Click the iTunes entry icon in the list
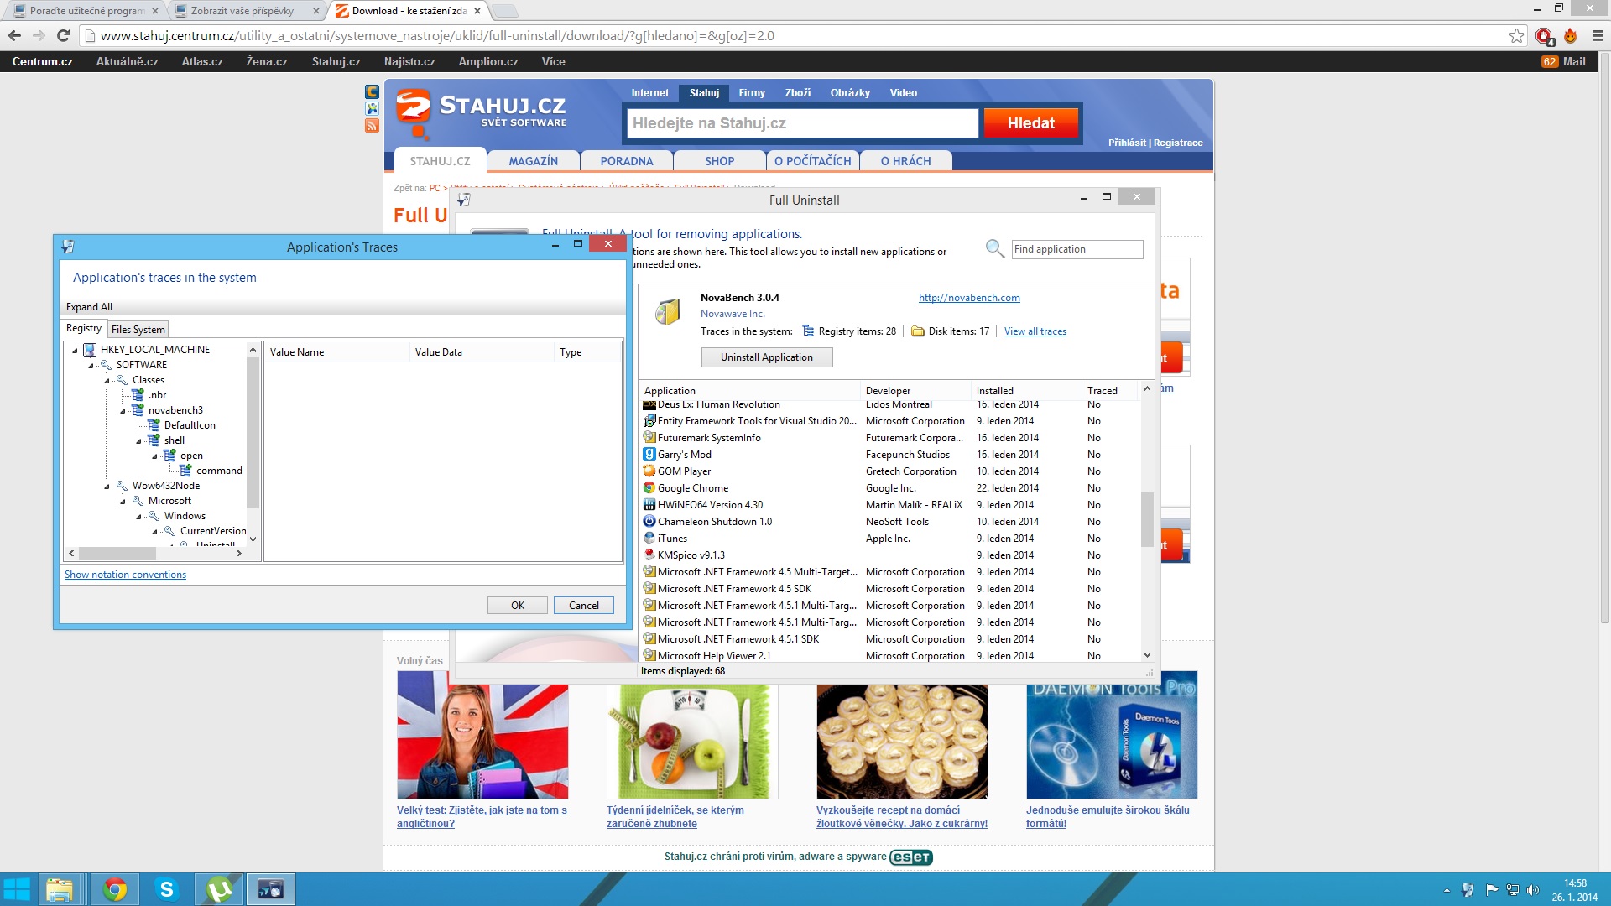This screenshot has height=906, width=1611. pyautogui.click(x=649, y=539)
